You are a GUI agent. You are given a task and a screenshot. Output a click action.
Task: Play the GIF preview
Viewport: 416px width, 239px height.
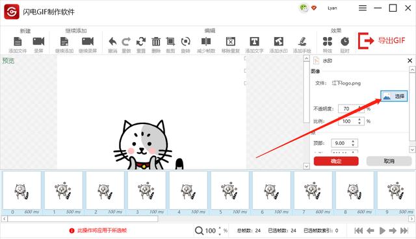382,231
